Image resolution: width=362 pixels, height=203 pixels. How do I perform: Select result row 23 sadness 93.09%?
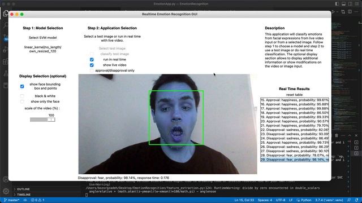click(x=294, y=134)
